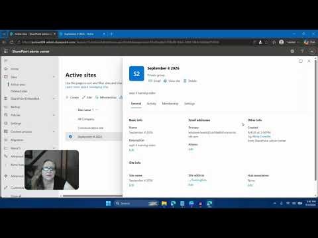Click Edit link under Site address
Viewport: 318px width, 238px height.
pos(191,184)
